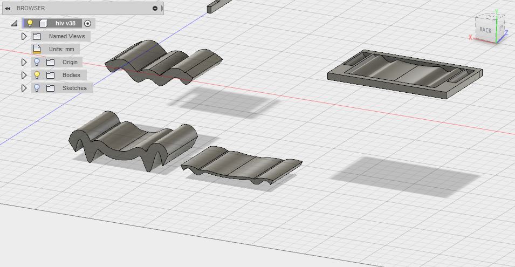Select the Units: mm entry

tap(61, 49)
